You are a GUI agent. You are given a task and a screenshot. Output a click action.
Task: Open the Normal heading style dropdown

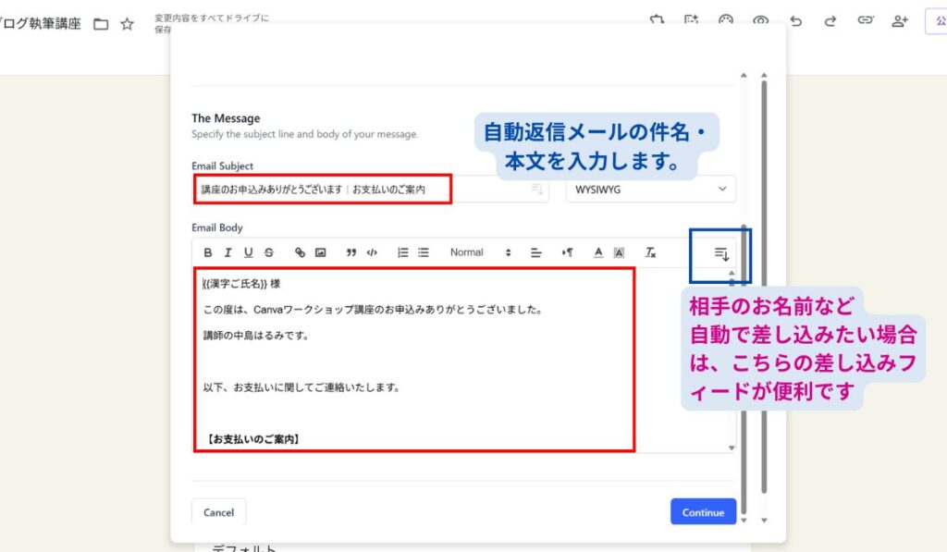(480, 252)
